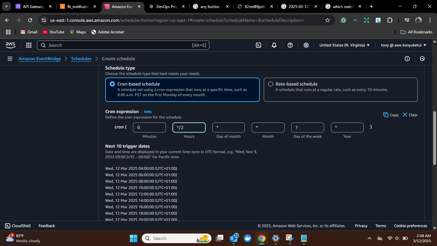437x246 pixels.
Task: Open CloudShell from the top navigation bar
Action: [x=258, y=45]
